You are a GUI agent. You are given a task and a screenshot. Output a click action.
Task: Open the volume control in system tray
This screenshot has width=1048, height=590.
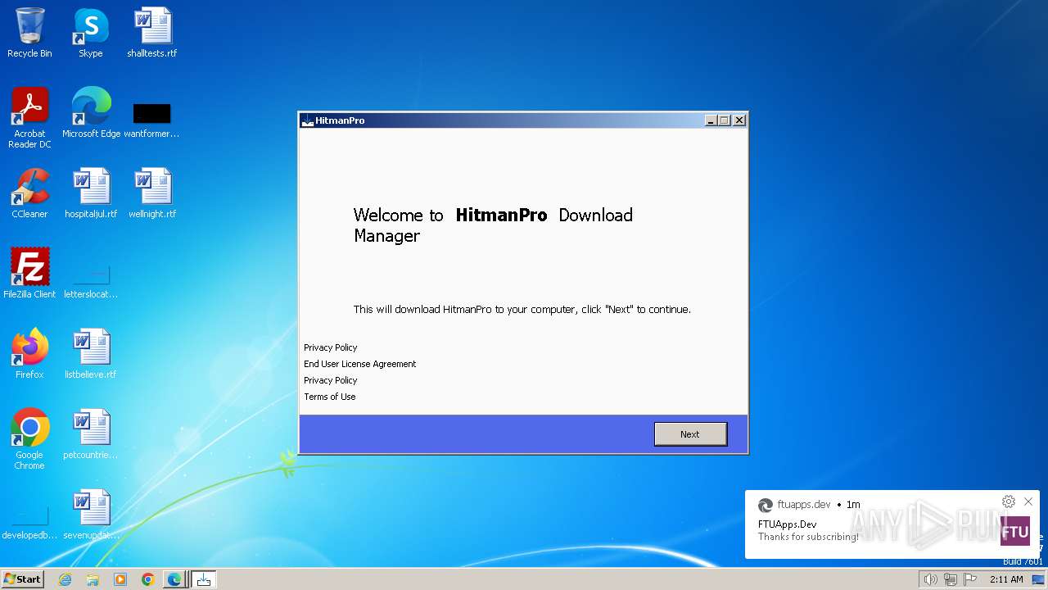(930, 579)
